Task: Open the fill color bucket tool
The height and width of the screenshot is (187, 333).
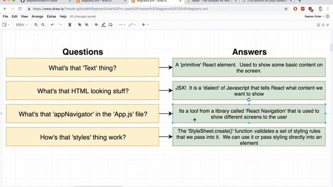Action: (96, 25)
